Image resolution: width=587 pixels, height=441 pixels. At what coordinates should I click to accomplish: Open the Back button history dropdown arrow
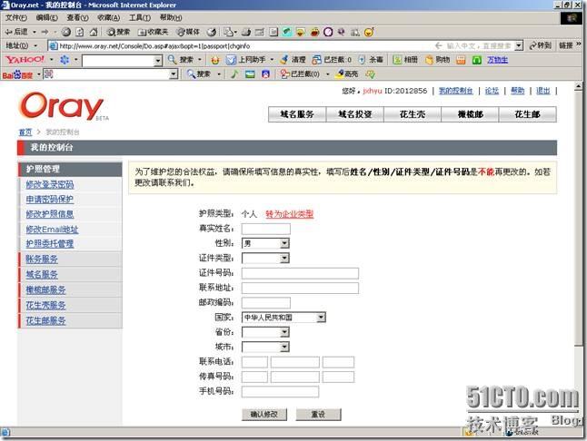coord(35,32)
